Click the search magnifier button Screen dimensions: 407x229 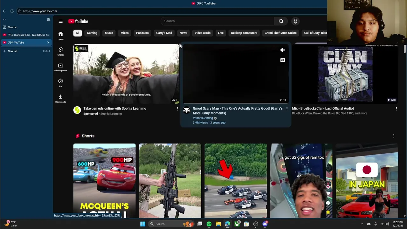point(281,21)
